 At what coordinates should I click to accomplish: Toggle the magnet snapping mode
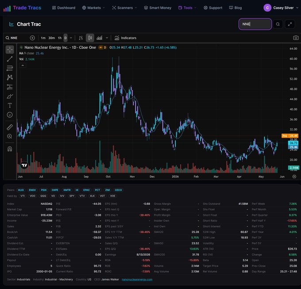10,149
